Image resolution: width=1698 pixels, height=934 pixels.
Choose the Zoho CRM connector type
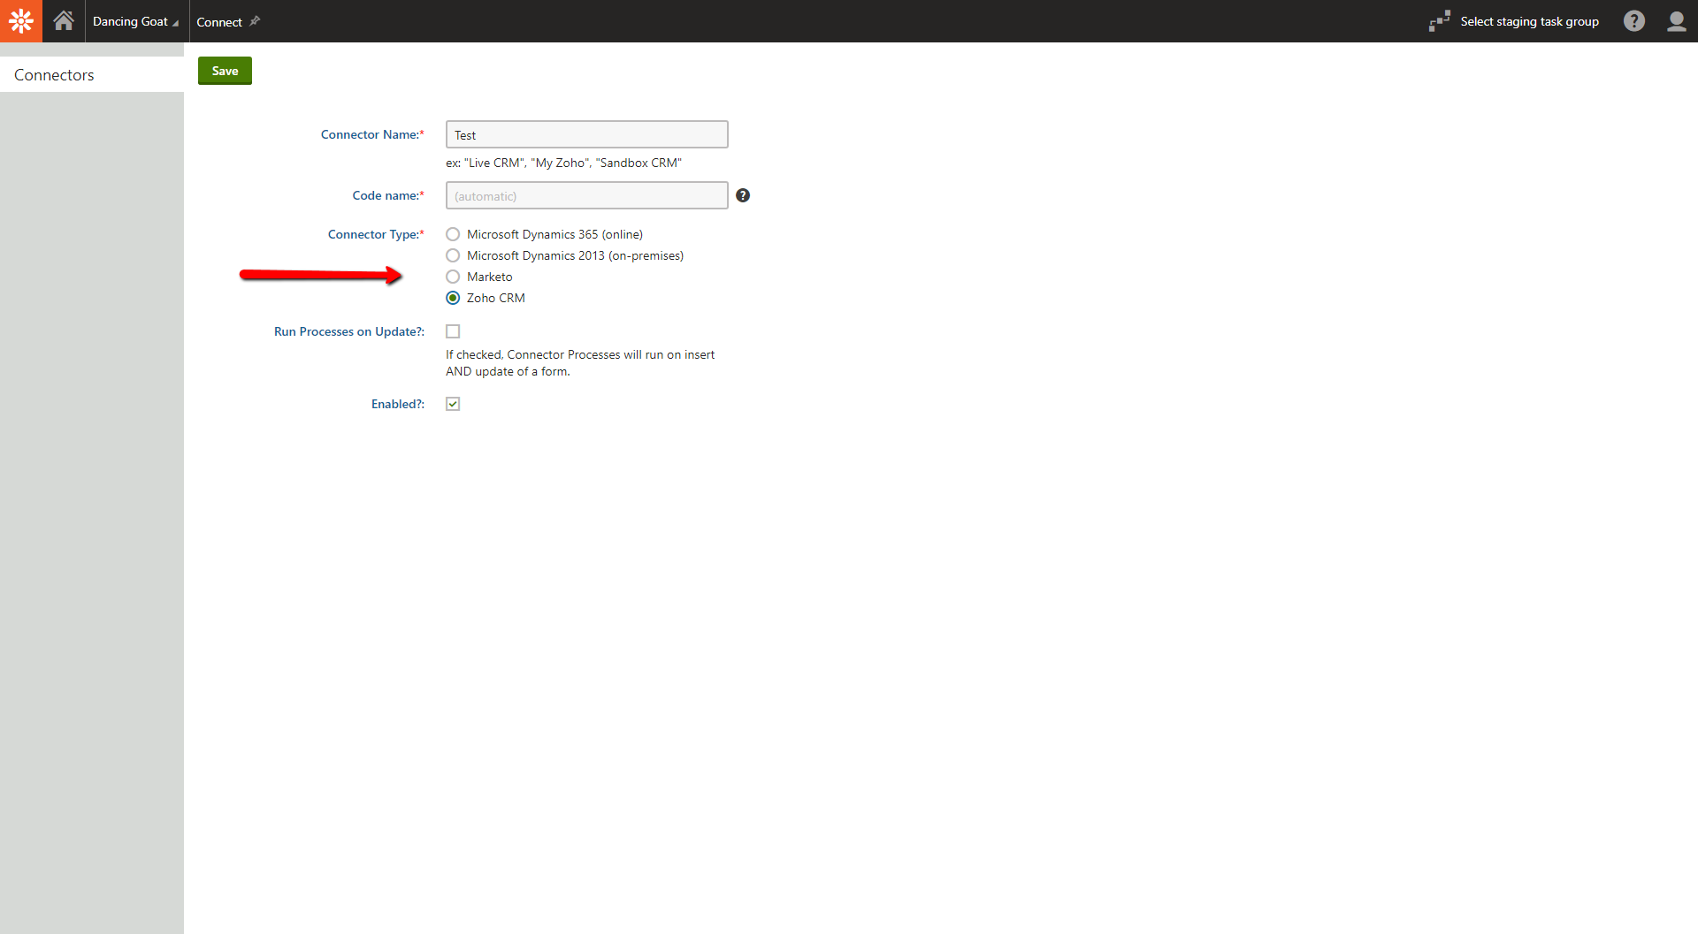pyautogui.click(x=453, y=298)
